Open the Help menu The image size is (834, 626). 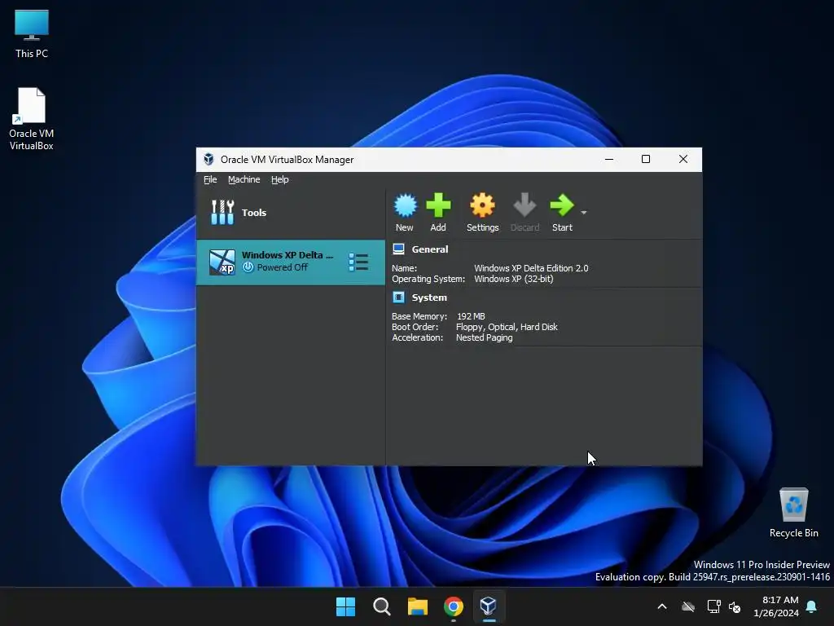tap(280, 179)
